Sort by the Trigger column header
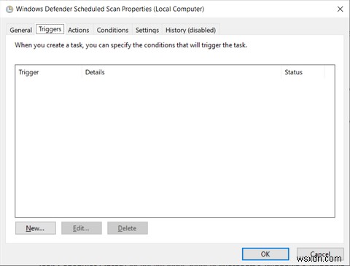 click(49, 72)
